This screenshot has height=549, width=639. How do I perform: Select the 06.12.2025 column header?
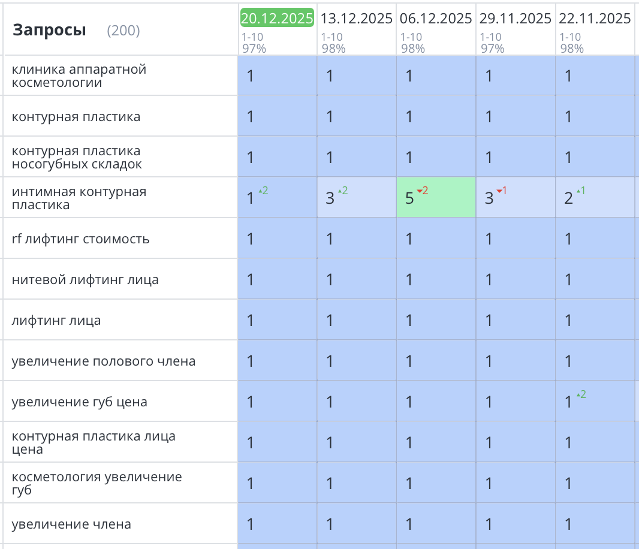(x=436, y=19)
